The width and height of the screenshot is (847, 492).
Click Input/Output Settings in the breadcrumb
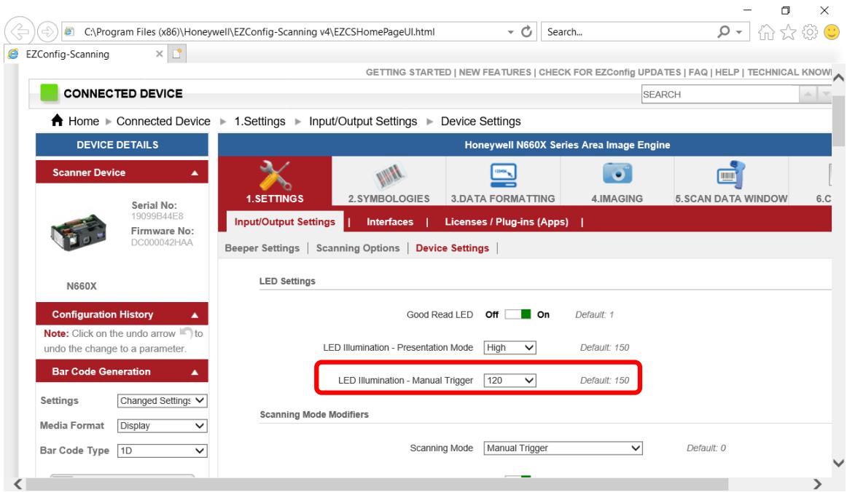(363, 122)
